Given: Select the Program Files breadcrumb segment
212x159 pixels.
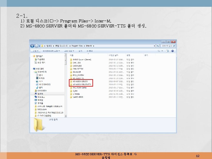Looking at the screenshot, I should point(77,46).
